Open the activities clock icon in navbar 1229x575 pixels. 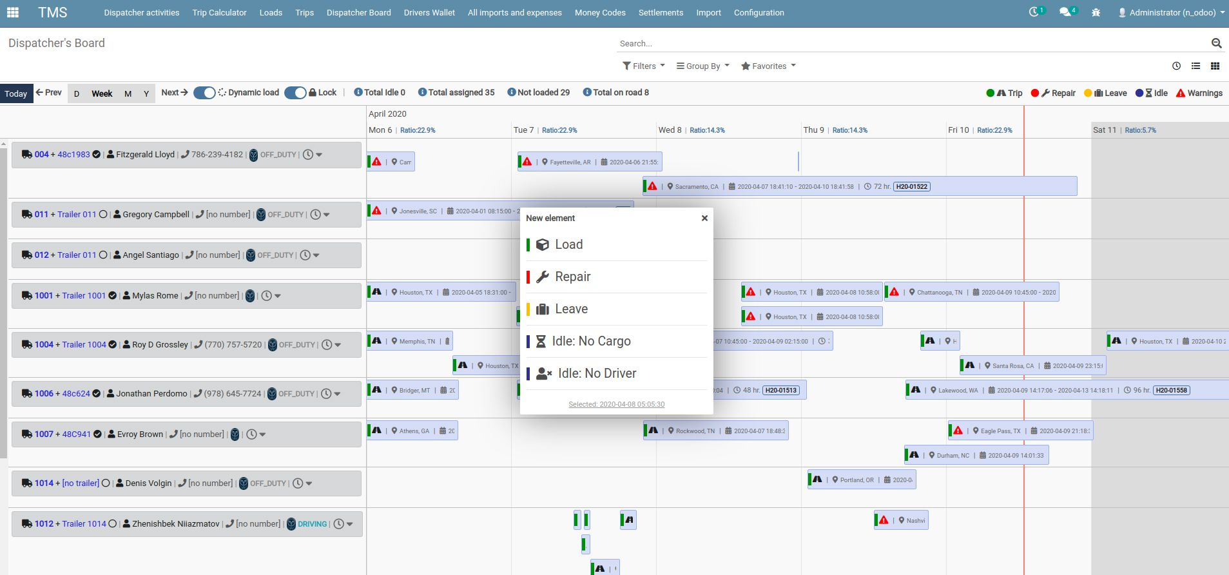click(x=1034, y=12)
